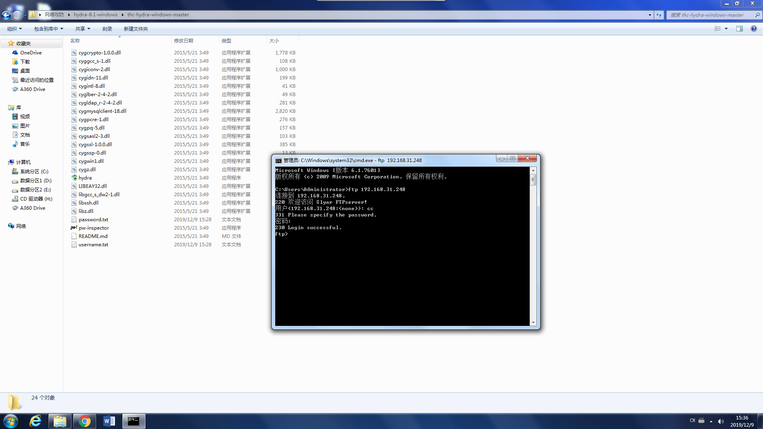Viewport: 763px width, 429px height.
Task: Open the help question mark icon
Action: (753, 29)
